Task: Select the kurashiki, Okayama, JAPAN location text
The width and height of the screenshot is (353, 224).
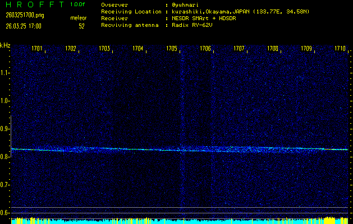Action: (241, 12)
